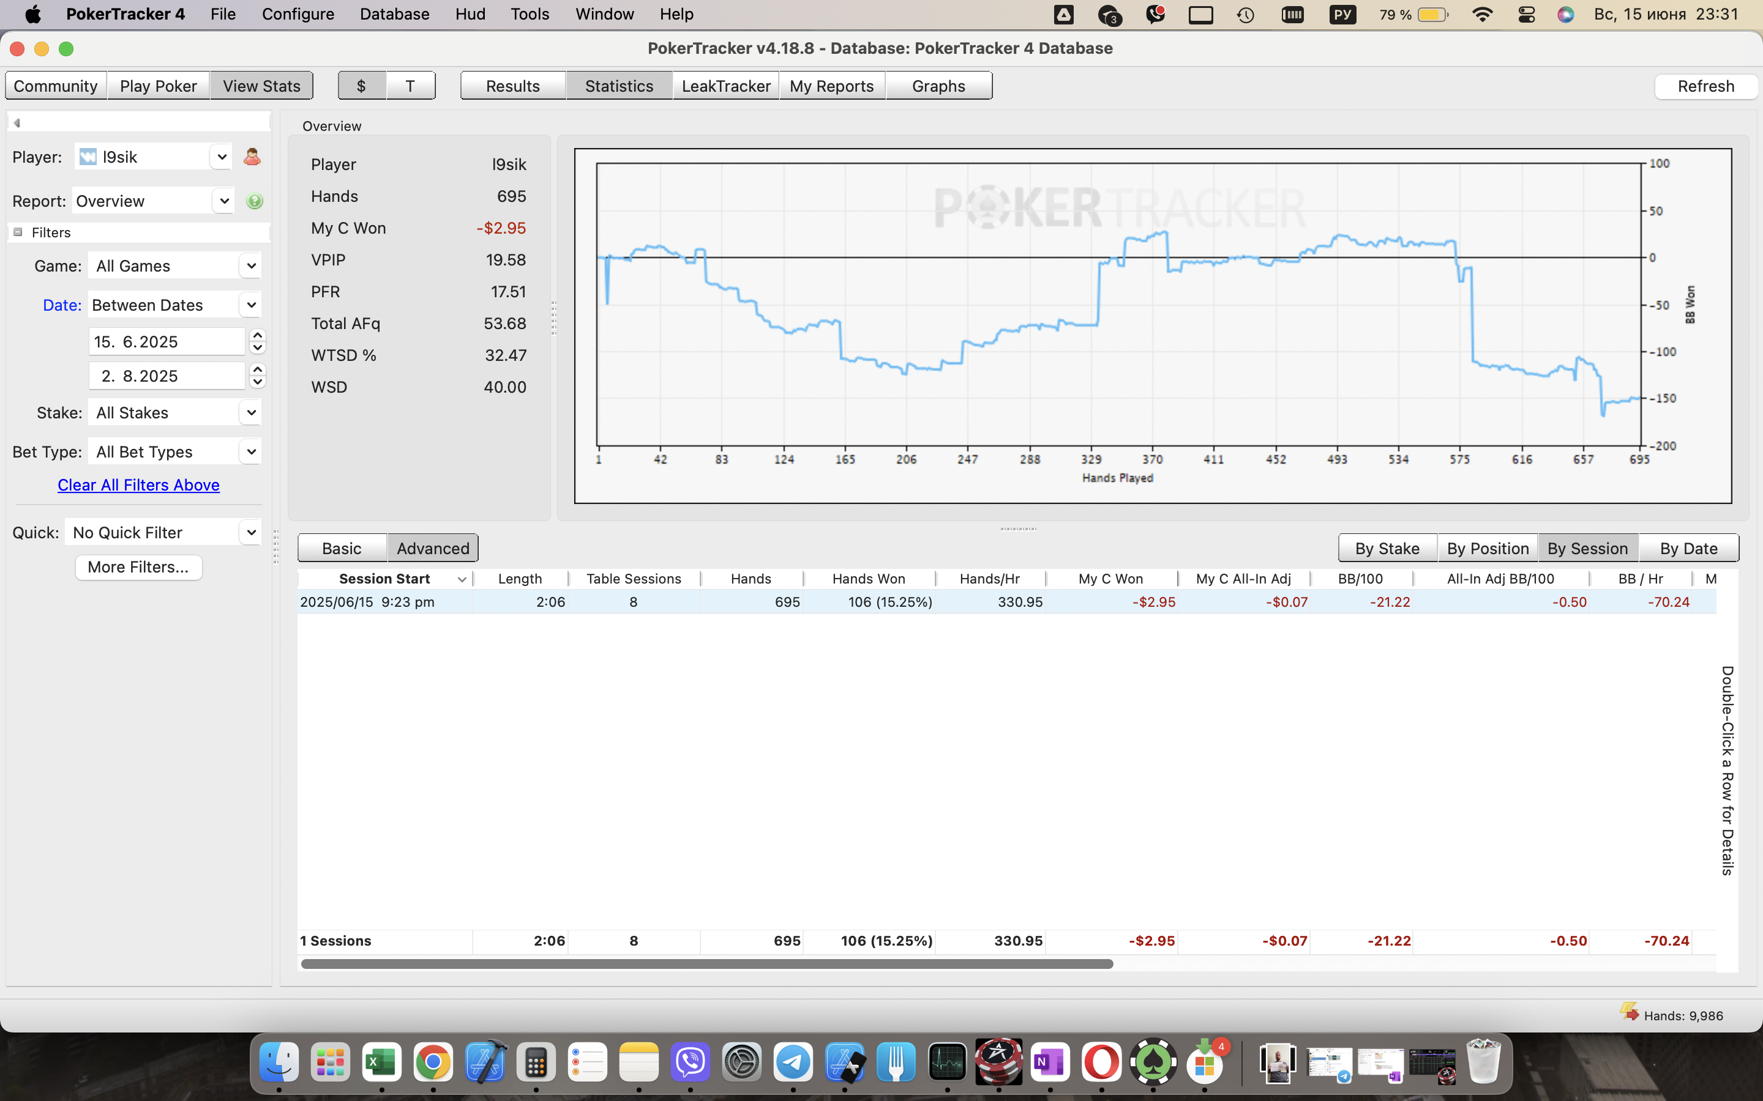1763x1101 pixels.
Task: Open the Community section
Action: point(56,86)
